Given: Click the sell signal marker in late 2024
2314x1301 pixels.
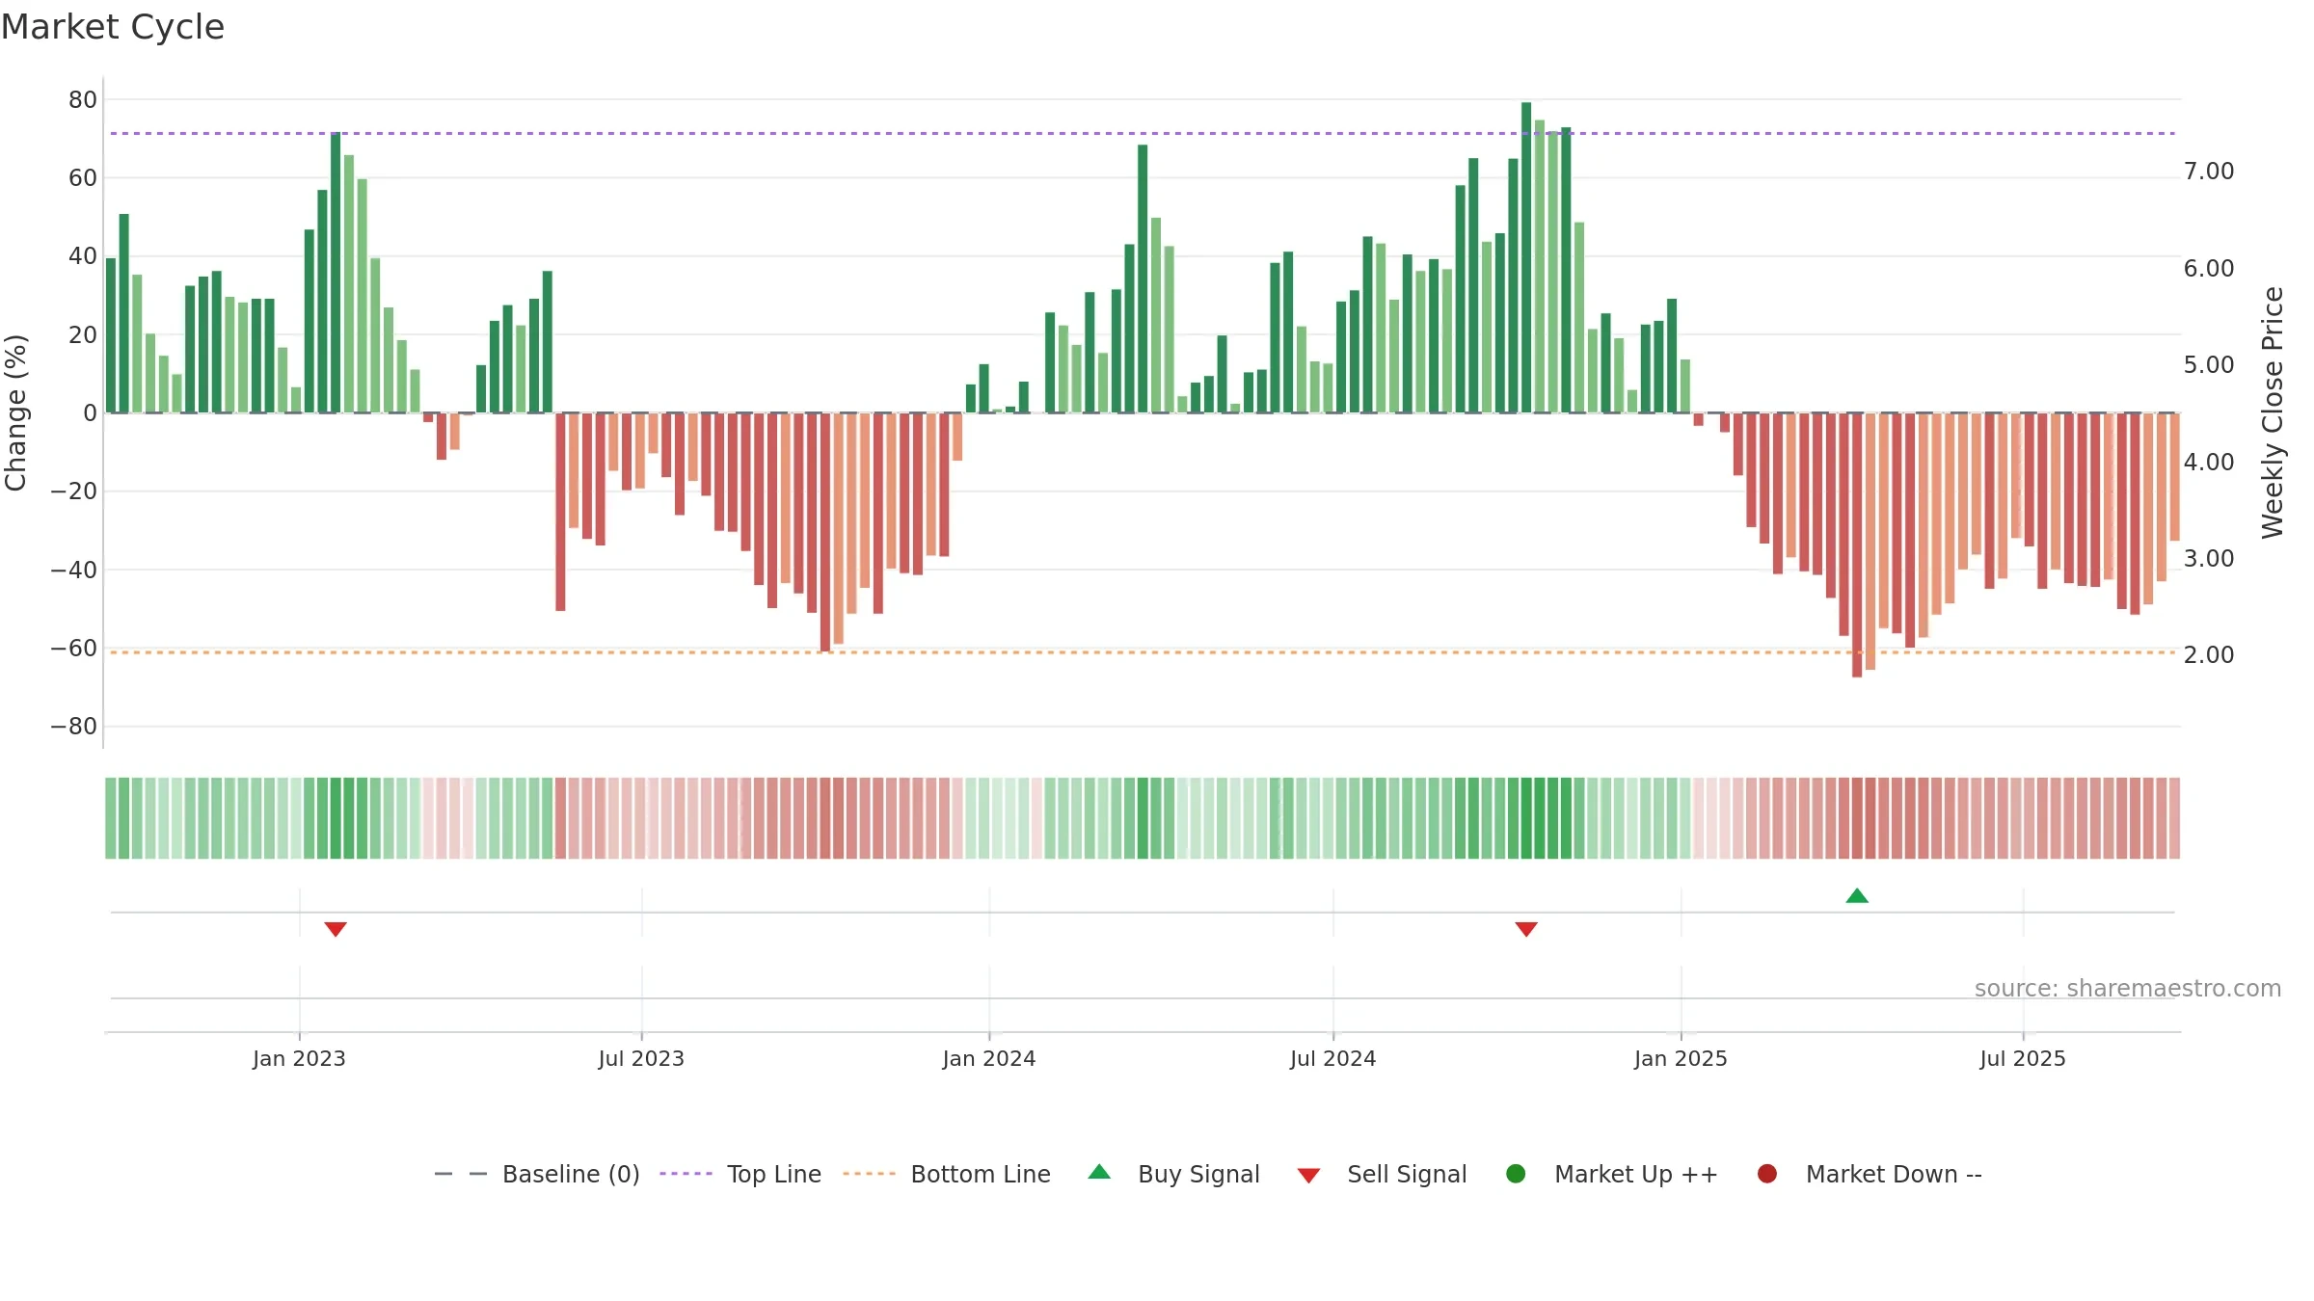Looking at the screenshot, I should pos(1526,929).
